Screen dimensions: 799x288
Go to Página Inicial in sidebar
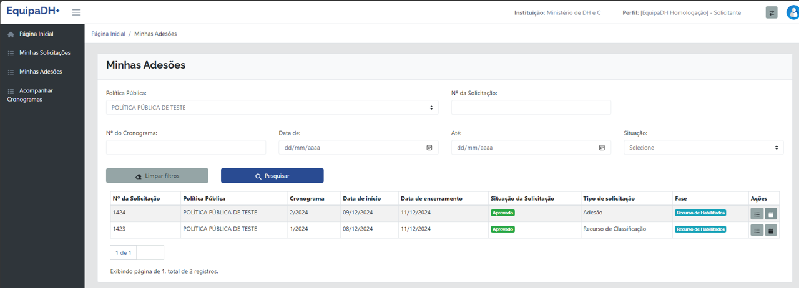coord(36,34)
